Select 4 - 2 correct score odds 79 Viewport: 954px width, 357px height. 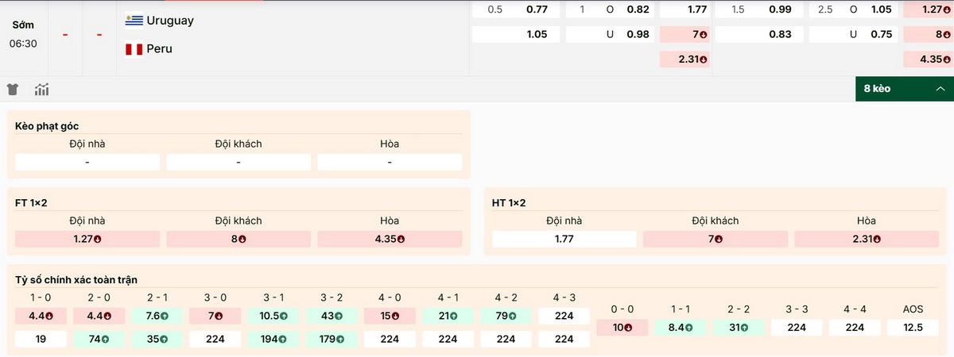[x=506, y=316]
